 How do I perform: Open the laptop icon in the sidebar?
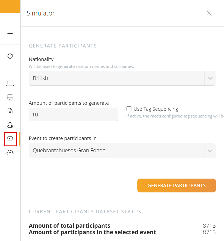[10, 83]
